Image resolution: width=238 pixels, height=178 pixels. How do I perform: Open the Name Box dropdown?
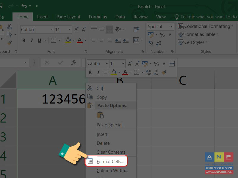click(25, 63)
